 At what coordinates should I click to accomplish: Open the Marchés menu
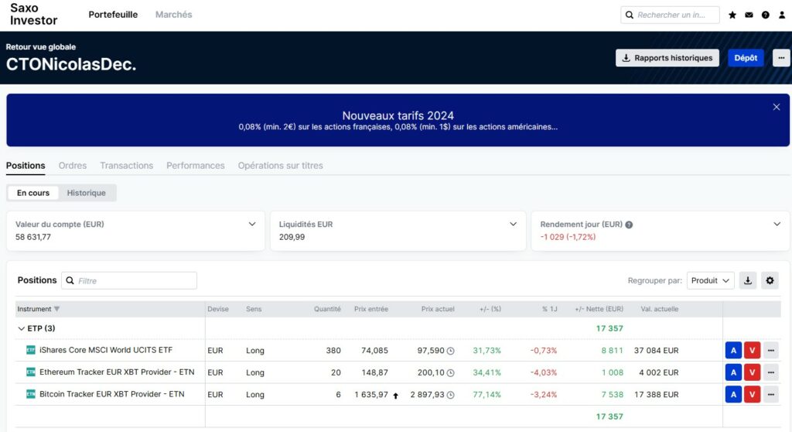click(x=174, y=15)
